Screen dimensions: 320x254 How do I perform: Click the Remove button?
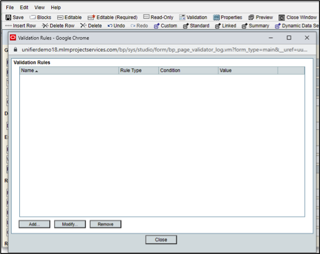coord(105,224)
